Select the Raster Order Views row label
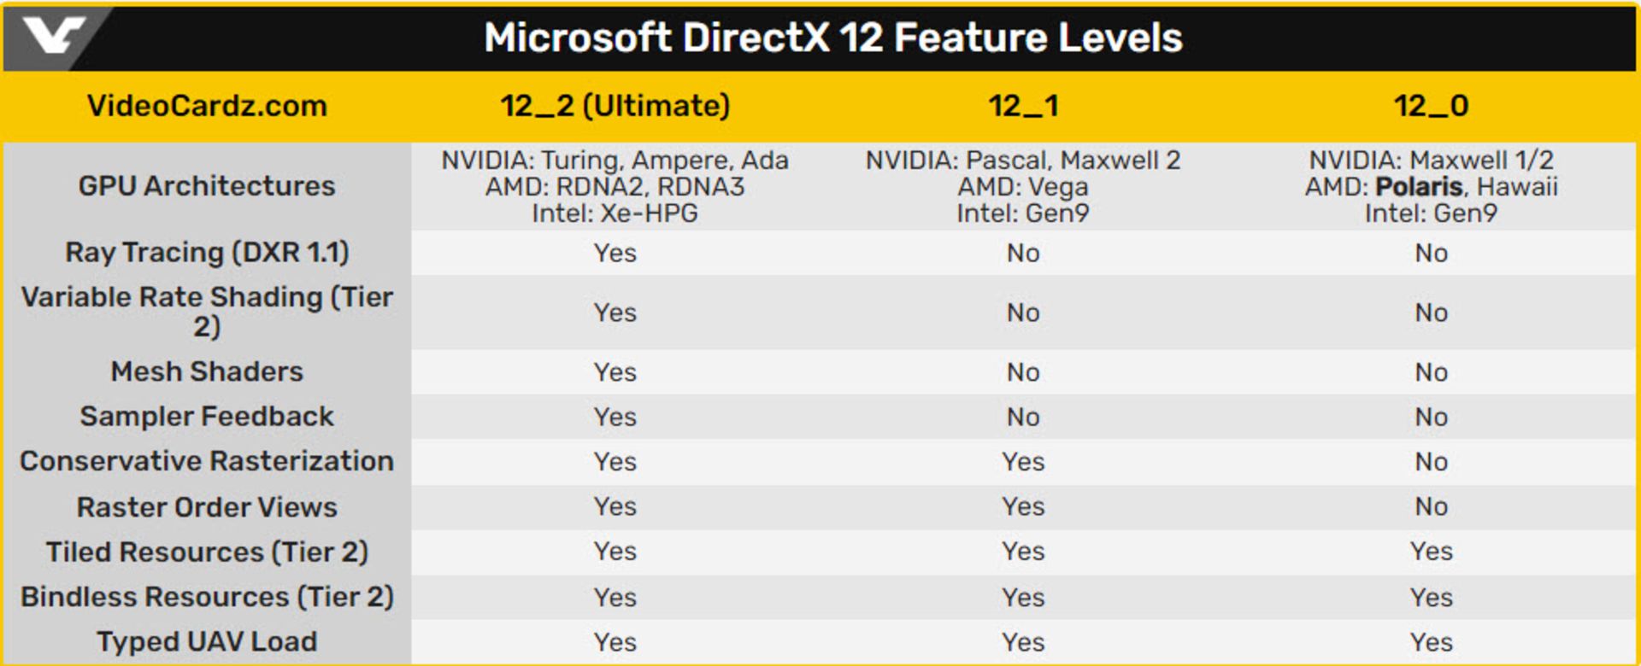Image resolution: width=1641 pixels, height=666 pixels. coord(207,506)
